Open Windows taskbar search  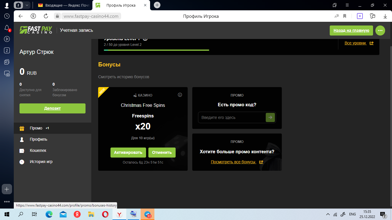pyautogui.click(x=21, y=214)
